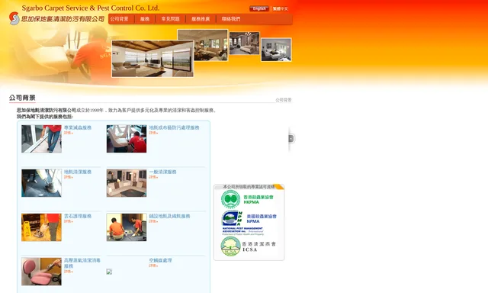The height and width of the screenshot is (293, 488).
Task: Open the fabric protection chair-cleaning thumbnail
Action: pos(127,139)
